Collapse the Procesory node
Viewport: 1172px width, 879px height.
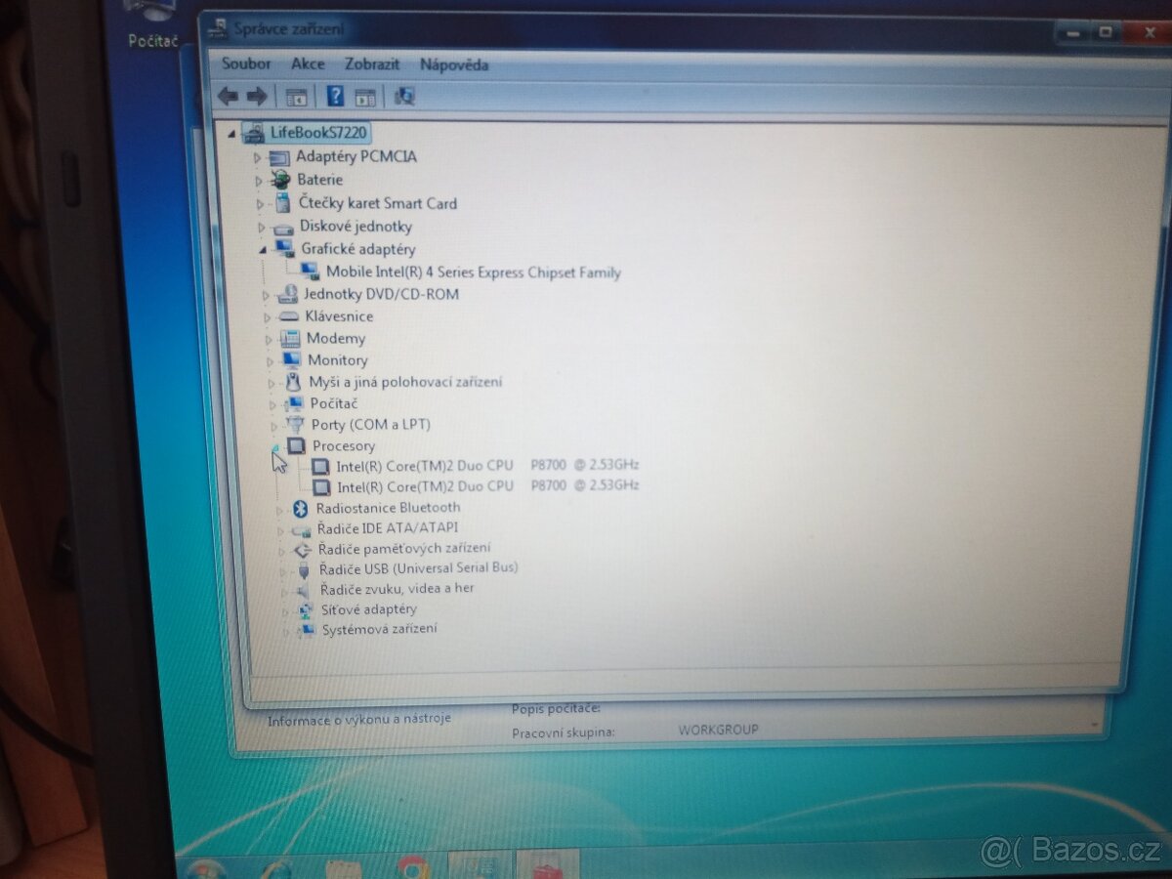276,447
